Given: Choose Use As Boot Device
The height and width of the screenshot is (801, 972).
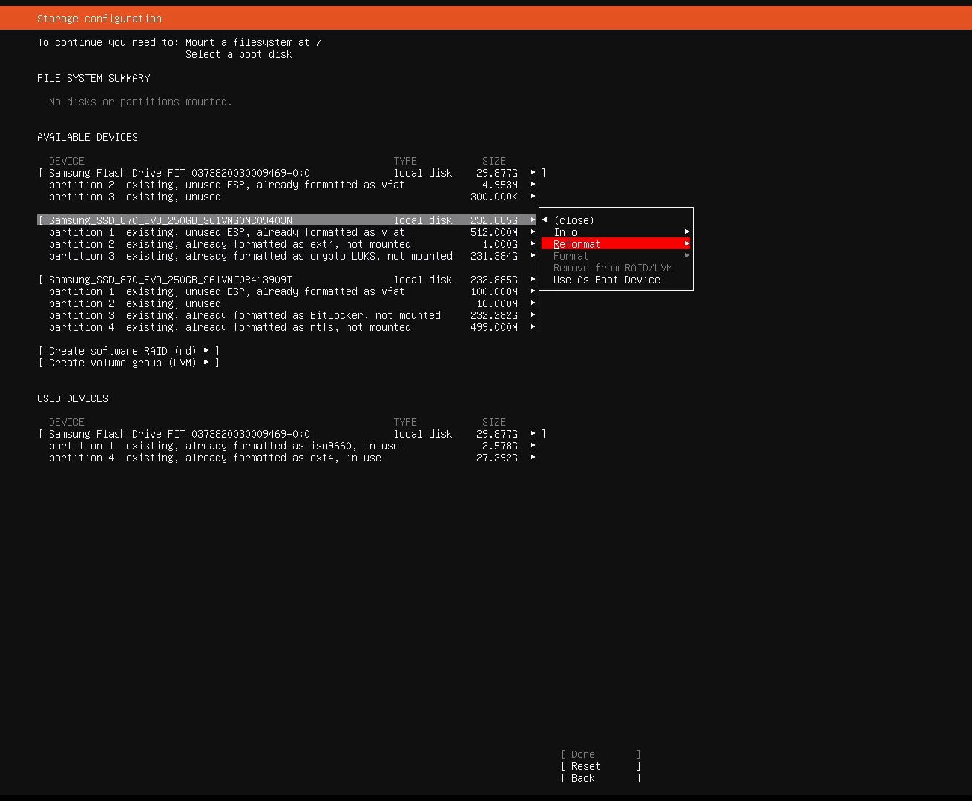Looking at the screenshot, I should point(616,280).
